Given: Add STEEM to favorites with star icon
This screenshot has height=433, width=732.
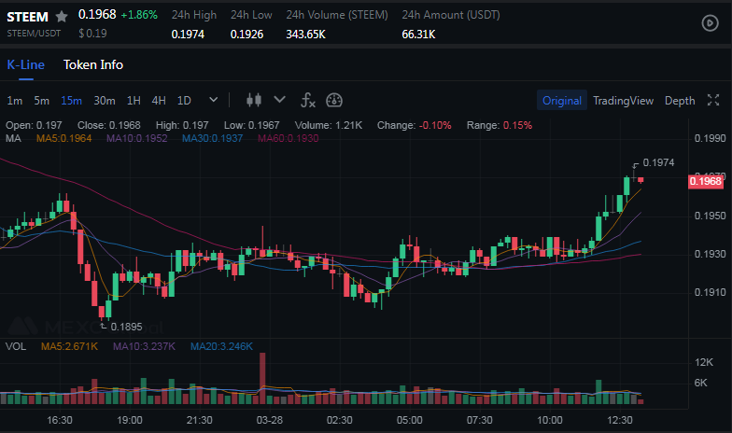Looking at the screenshot, I should click(62, 16).
